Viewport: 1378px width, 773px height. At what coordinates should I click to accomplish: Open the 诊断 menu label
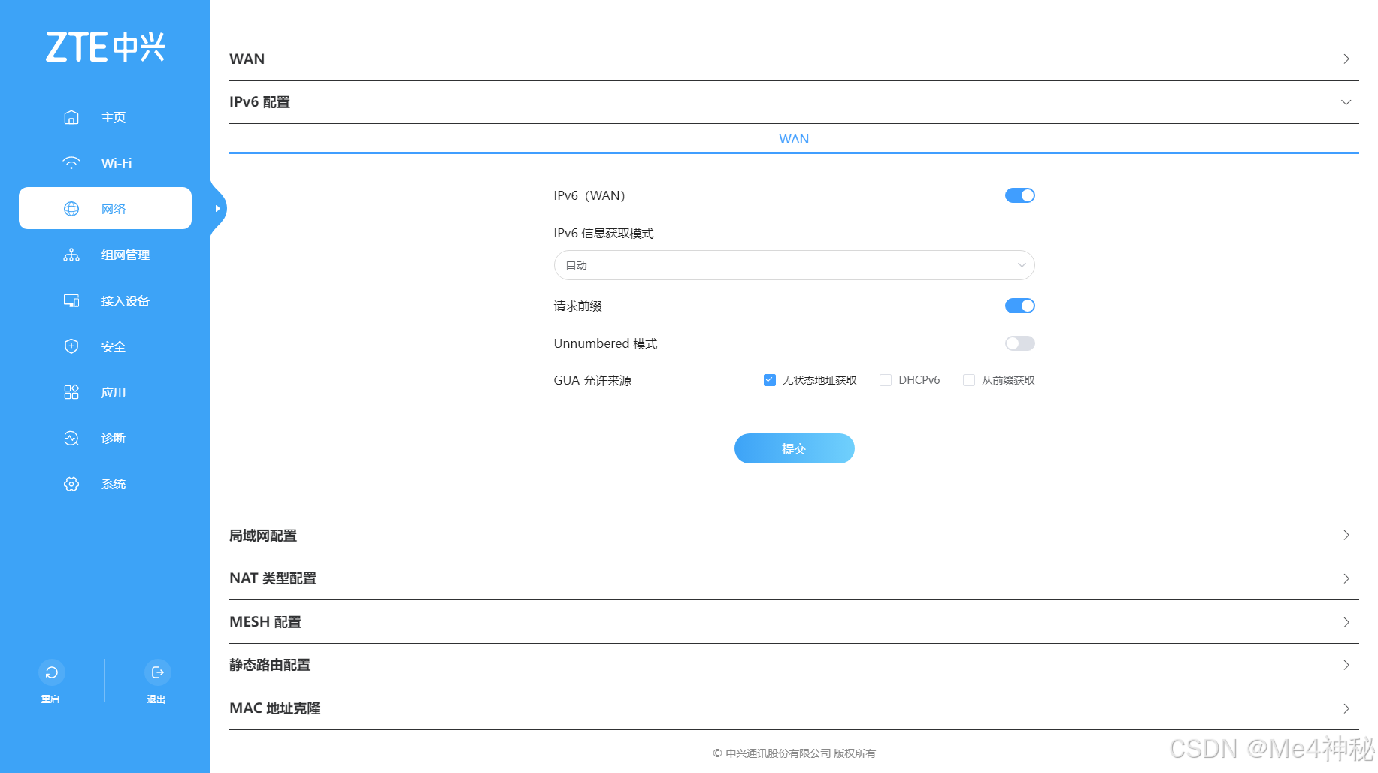coord(114,438)
